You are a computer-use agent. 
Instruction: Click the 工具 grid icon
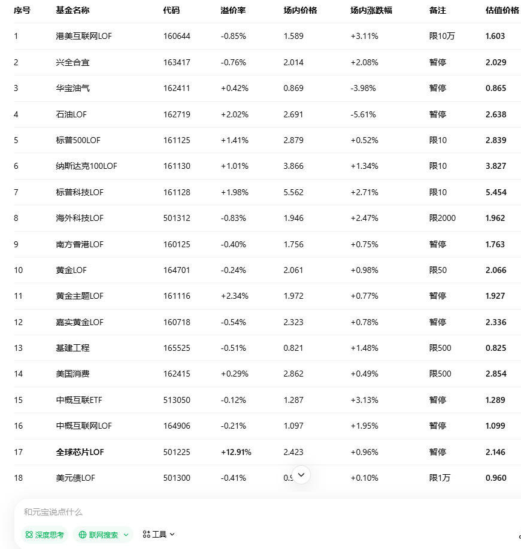[147, 534]
